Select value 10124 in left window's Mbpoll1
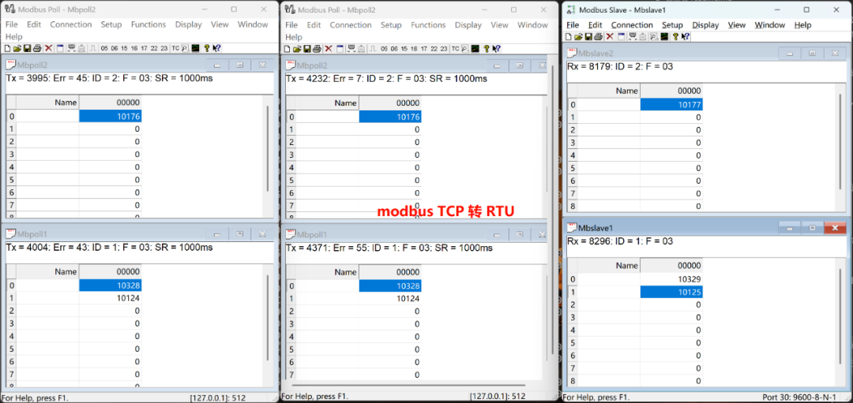853x403 pixels. (x=111, y=297)
